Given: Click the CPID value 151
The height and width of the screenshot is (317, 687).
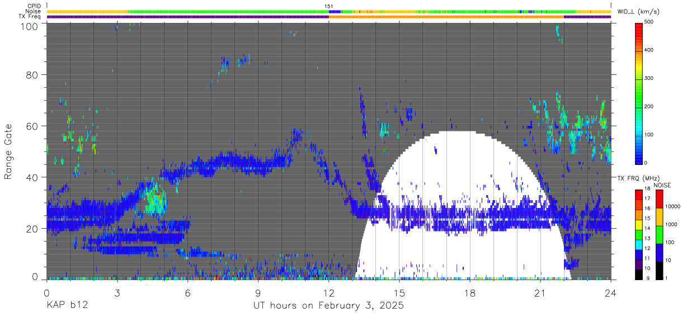Looking at the screenshot, I should 329,6.
